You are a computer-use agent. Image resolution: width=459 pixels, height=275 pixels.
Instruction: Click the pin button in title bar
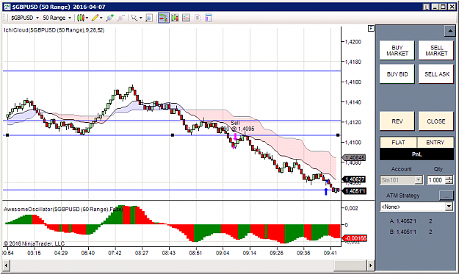tap(426, 7)
